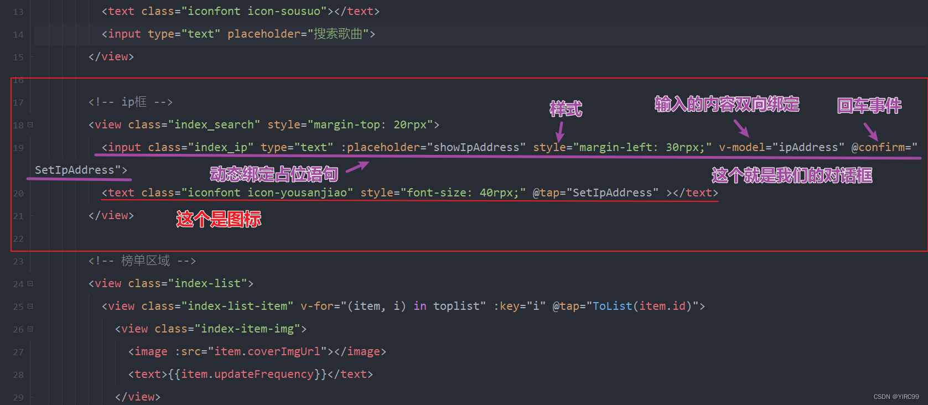Image resolution: width=928 pixels, height=405 pixels.
Task: Collapse the code fold at line 24
Action: click(30, 284)
